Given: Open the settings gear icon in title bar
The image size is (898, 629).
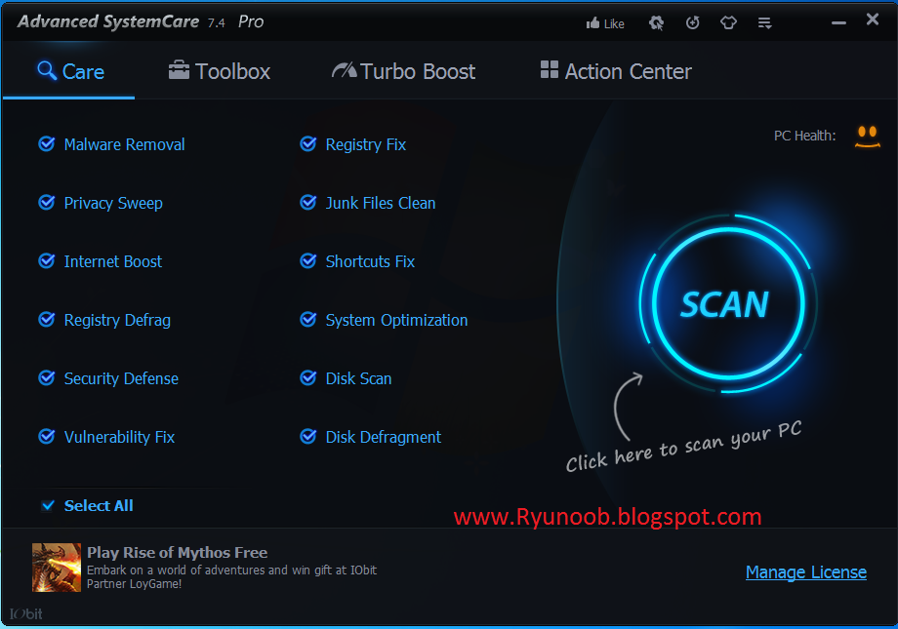Looking at the screenshot, I should tap(656, 22).
